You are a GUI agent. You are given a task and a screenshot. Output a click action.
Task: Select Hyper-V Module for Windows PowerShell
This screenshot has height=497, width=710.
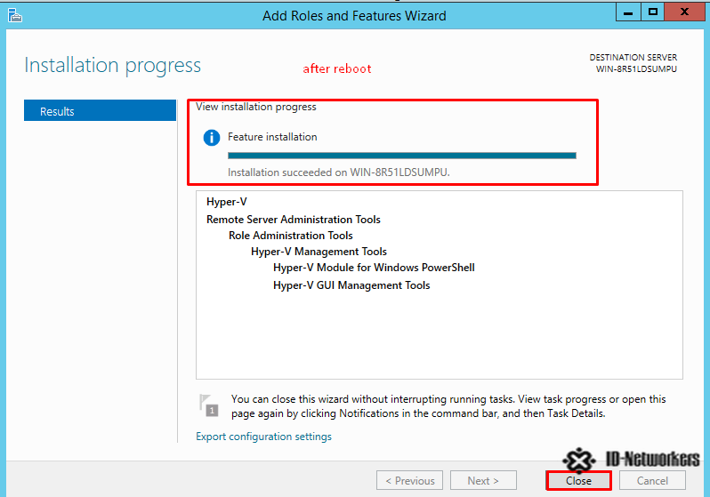pos(374,268)
